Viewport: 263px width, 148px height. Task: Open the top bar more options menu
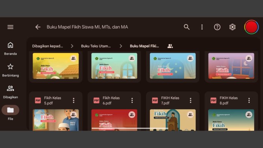click(x=202, y=27)
